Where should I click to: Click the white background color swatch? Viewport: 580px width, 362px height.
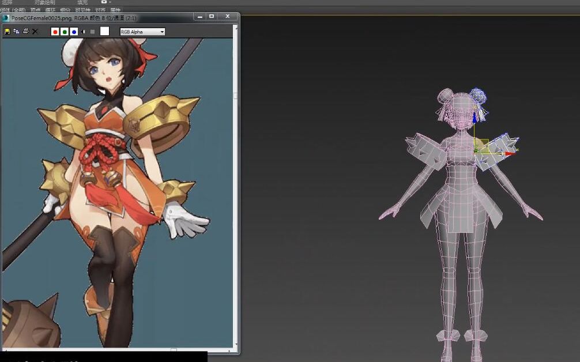tap(103, 32)
